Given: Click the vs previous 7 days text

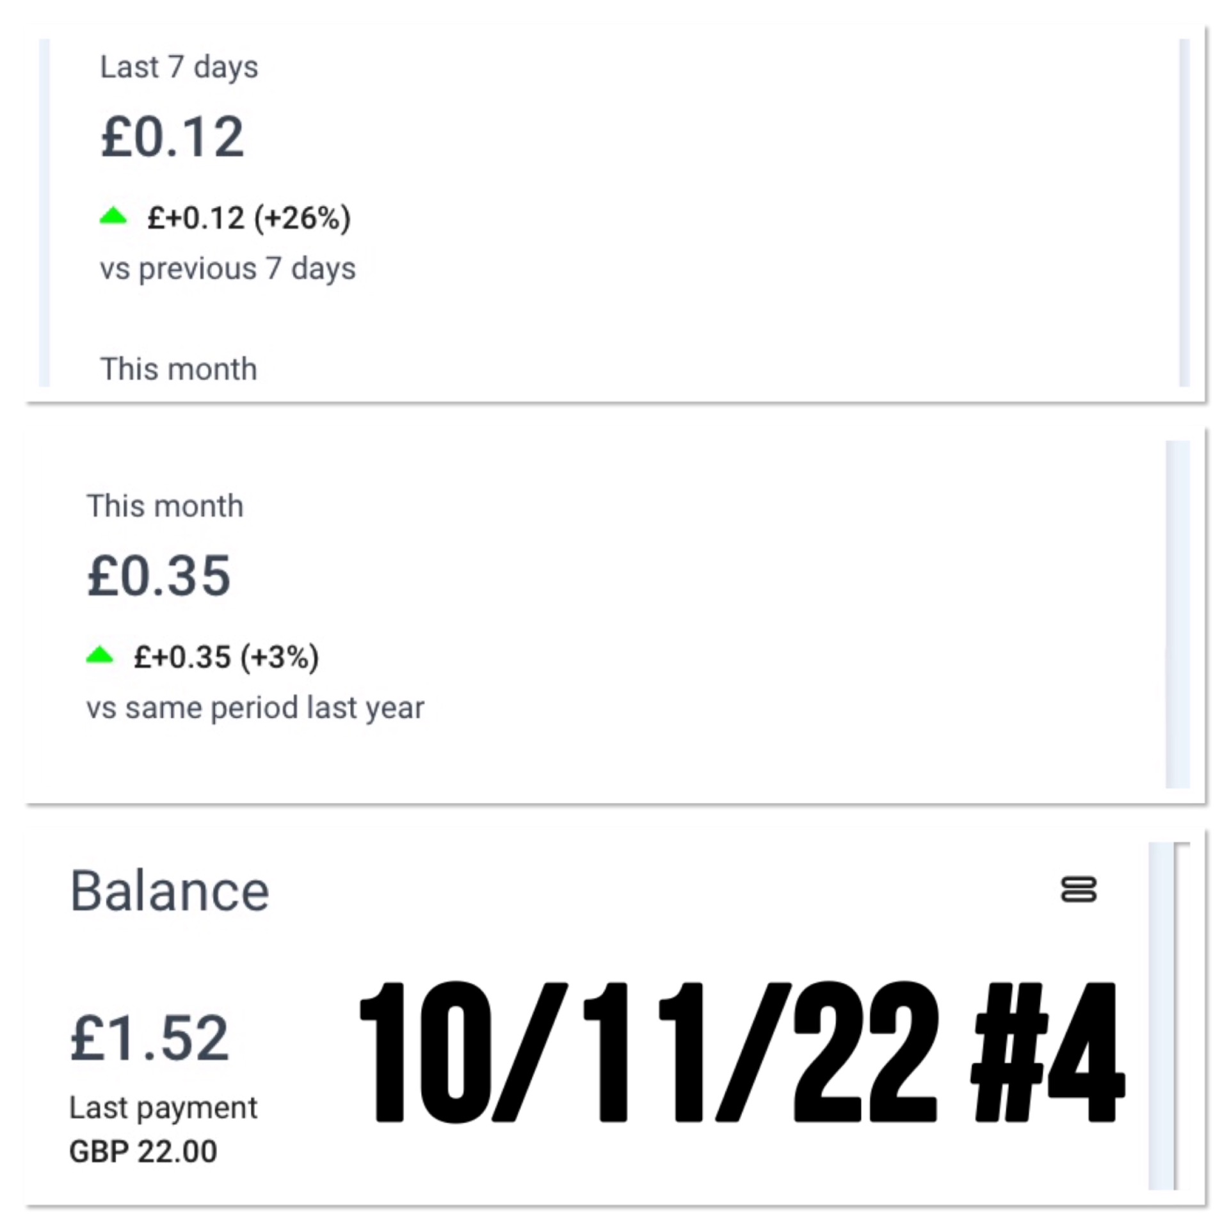Looking at the screenshot, I should click(x=227, y=268).
